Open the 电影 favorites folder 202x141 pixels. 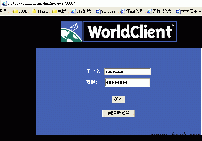(59, 11)
